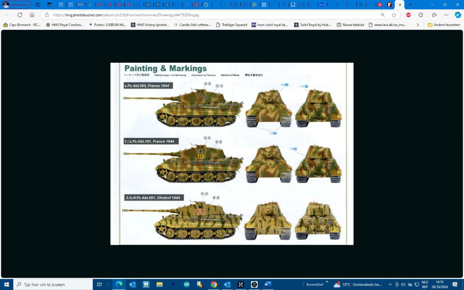
Task: Open Arduino IDE on taskbar
Action: click(x=186, y=284)
